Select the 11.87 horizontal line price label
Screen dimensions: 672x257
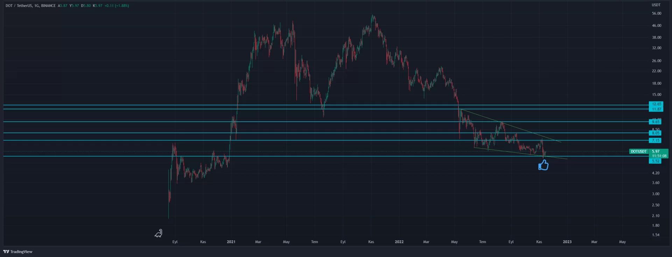656,109
